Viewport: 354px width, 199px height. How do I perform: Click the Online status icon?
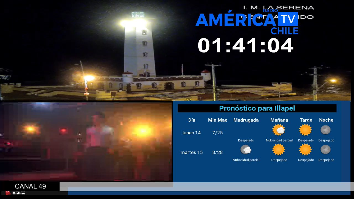8,193
